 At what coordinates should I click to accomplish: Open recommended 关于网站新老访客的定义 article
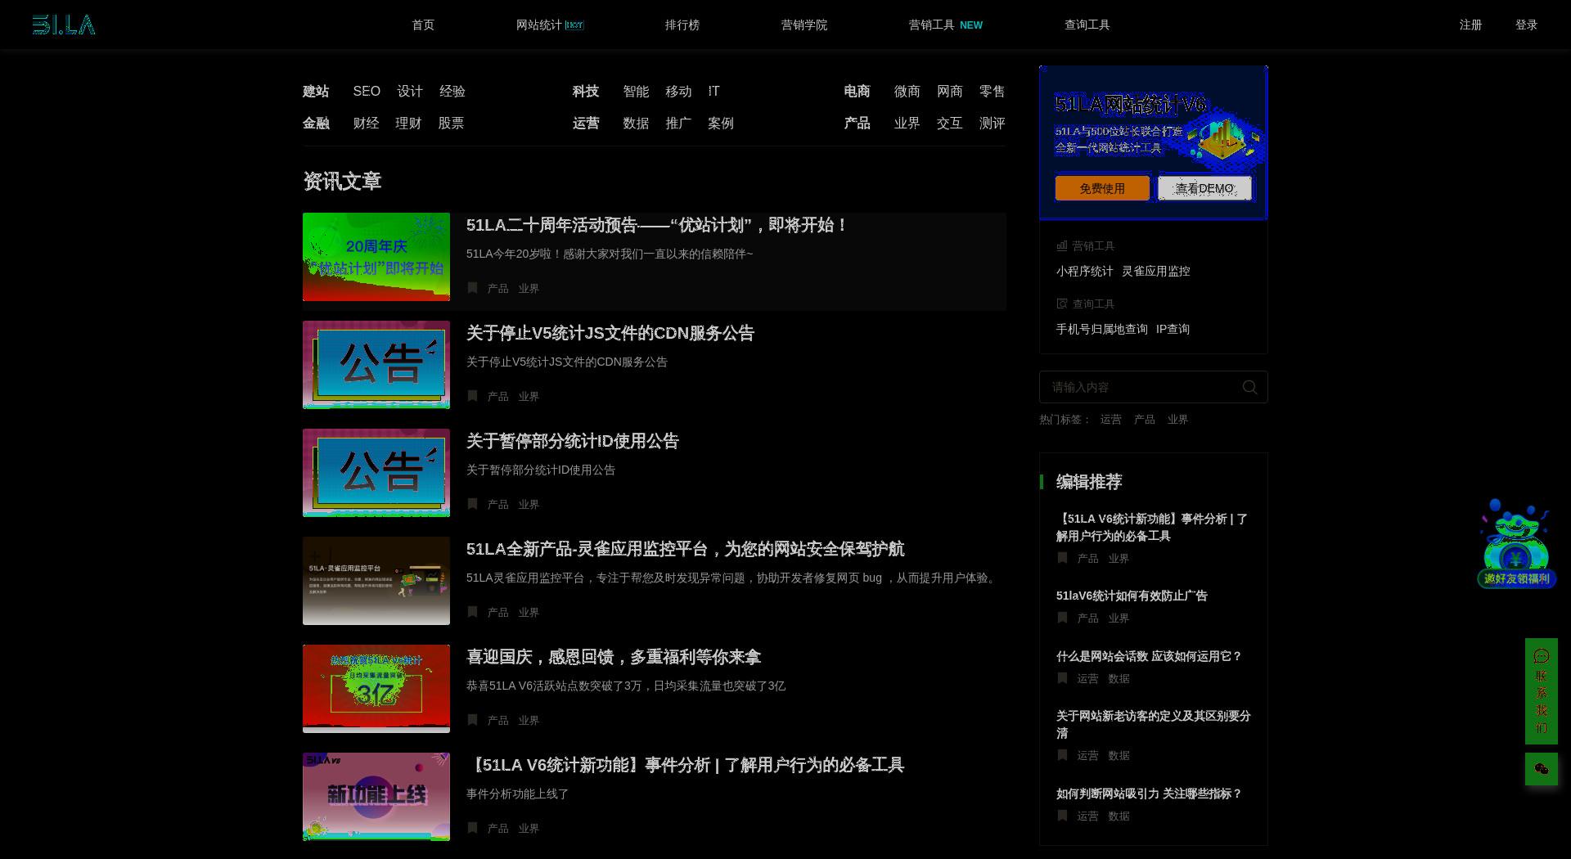pyautogui.click(x=1153, y=724)
